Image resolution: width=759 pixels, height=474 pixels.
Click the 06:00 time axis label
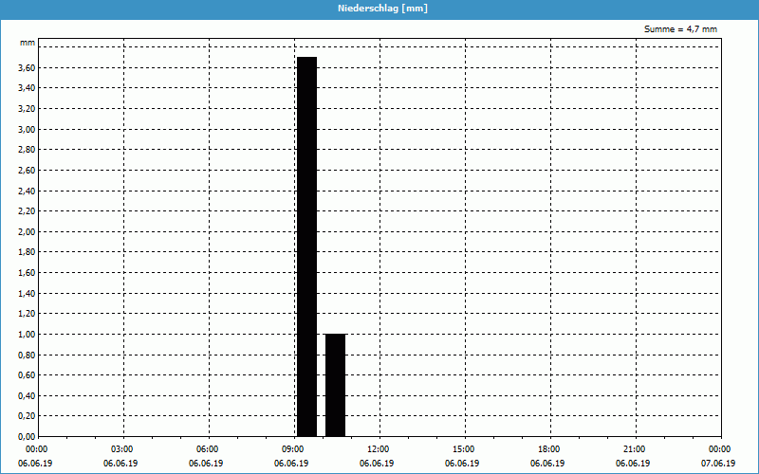208,449
